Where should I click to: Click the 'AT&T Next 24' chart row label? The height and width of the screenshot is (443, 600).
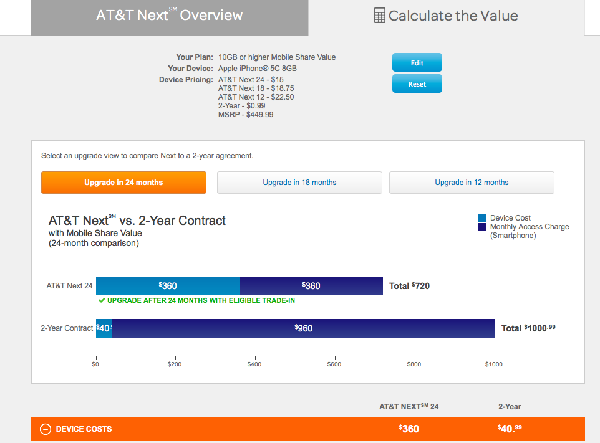(x=70, y=286)
